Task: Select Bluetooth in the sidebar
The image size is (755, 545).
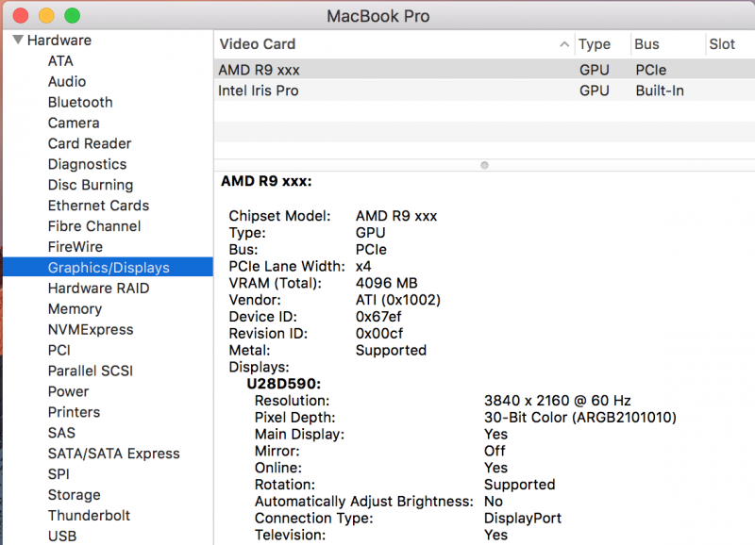Action: point(80,103)
